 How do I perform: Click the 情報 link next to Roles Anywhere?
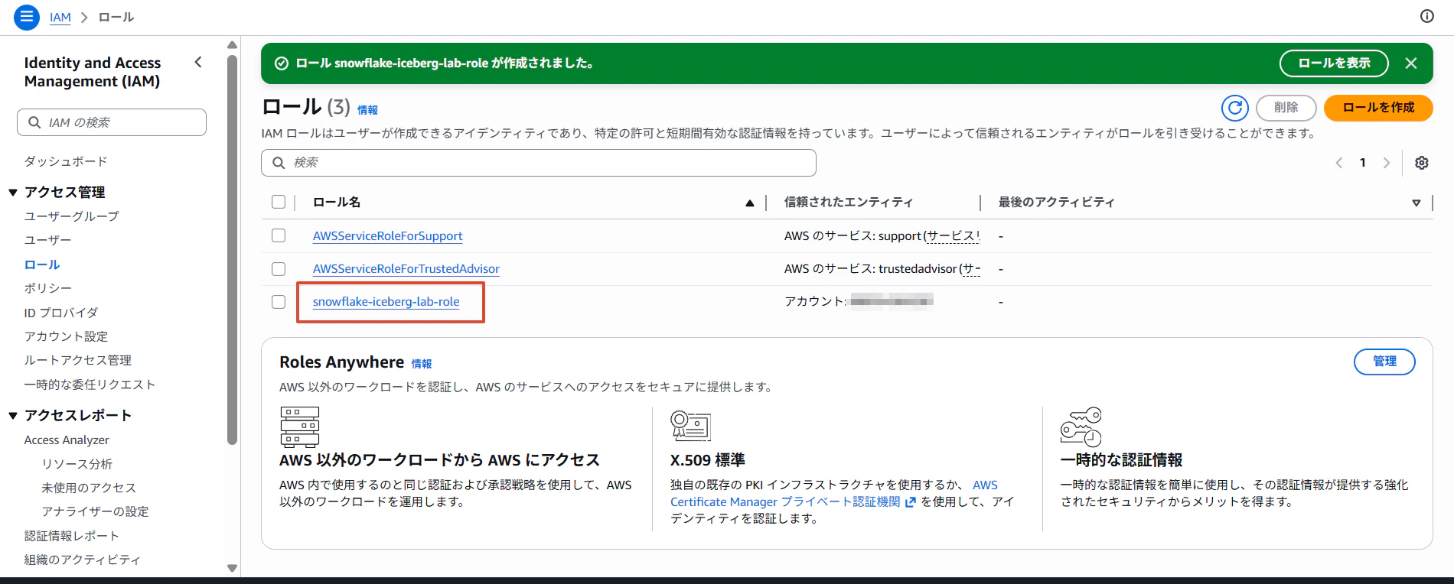[x=422, y=364]
